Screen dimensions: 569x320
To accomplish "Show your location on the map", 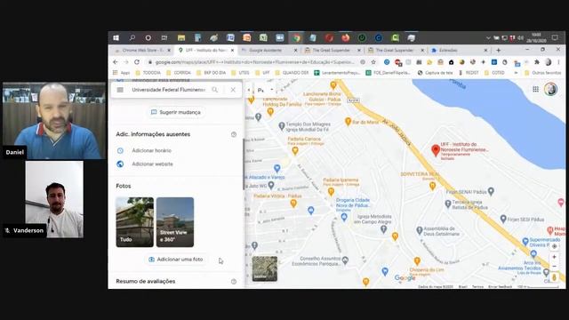I will tap(554, 246).
